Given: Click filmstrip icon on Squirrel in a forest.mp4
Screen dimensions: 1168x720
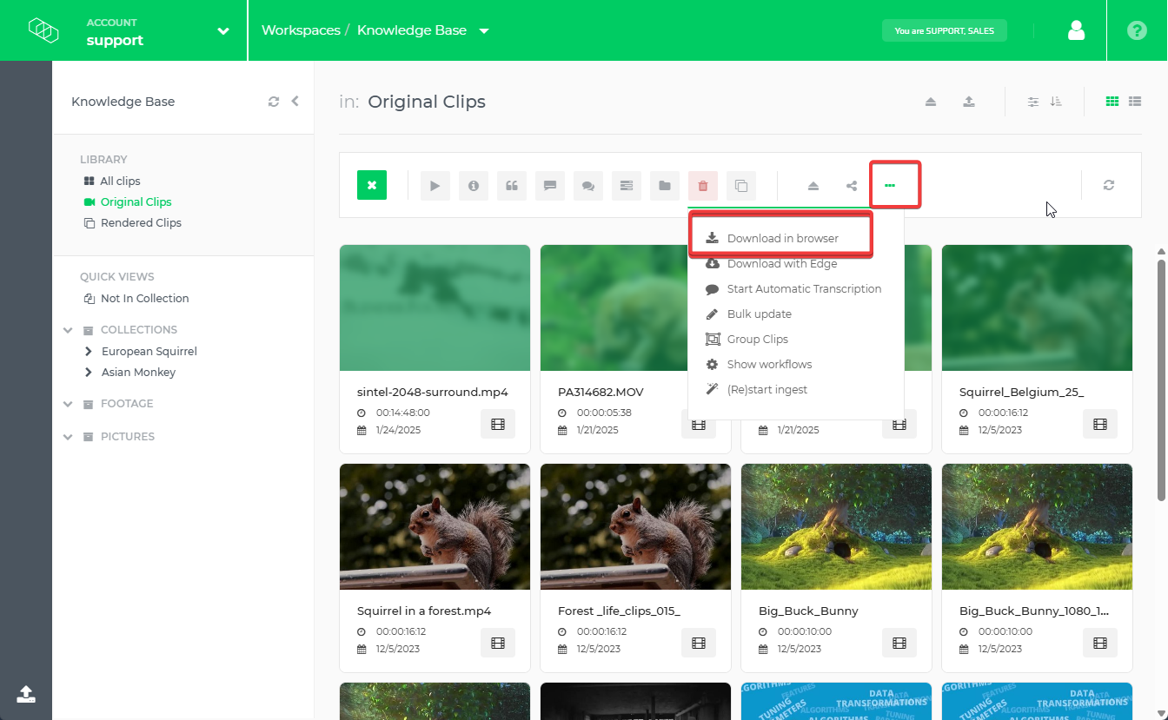Looking at the screenshot, I should (x=498, y=643).
